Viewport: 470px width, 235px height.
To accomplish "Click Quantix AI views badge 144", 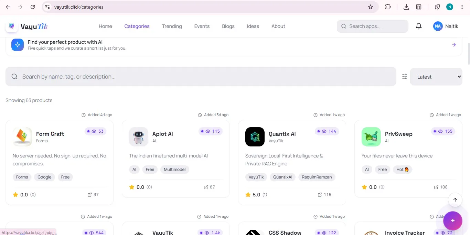I will pyautogui.click(x=327, y=131).
